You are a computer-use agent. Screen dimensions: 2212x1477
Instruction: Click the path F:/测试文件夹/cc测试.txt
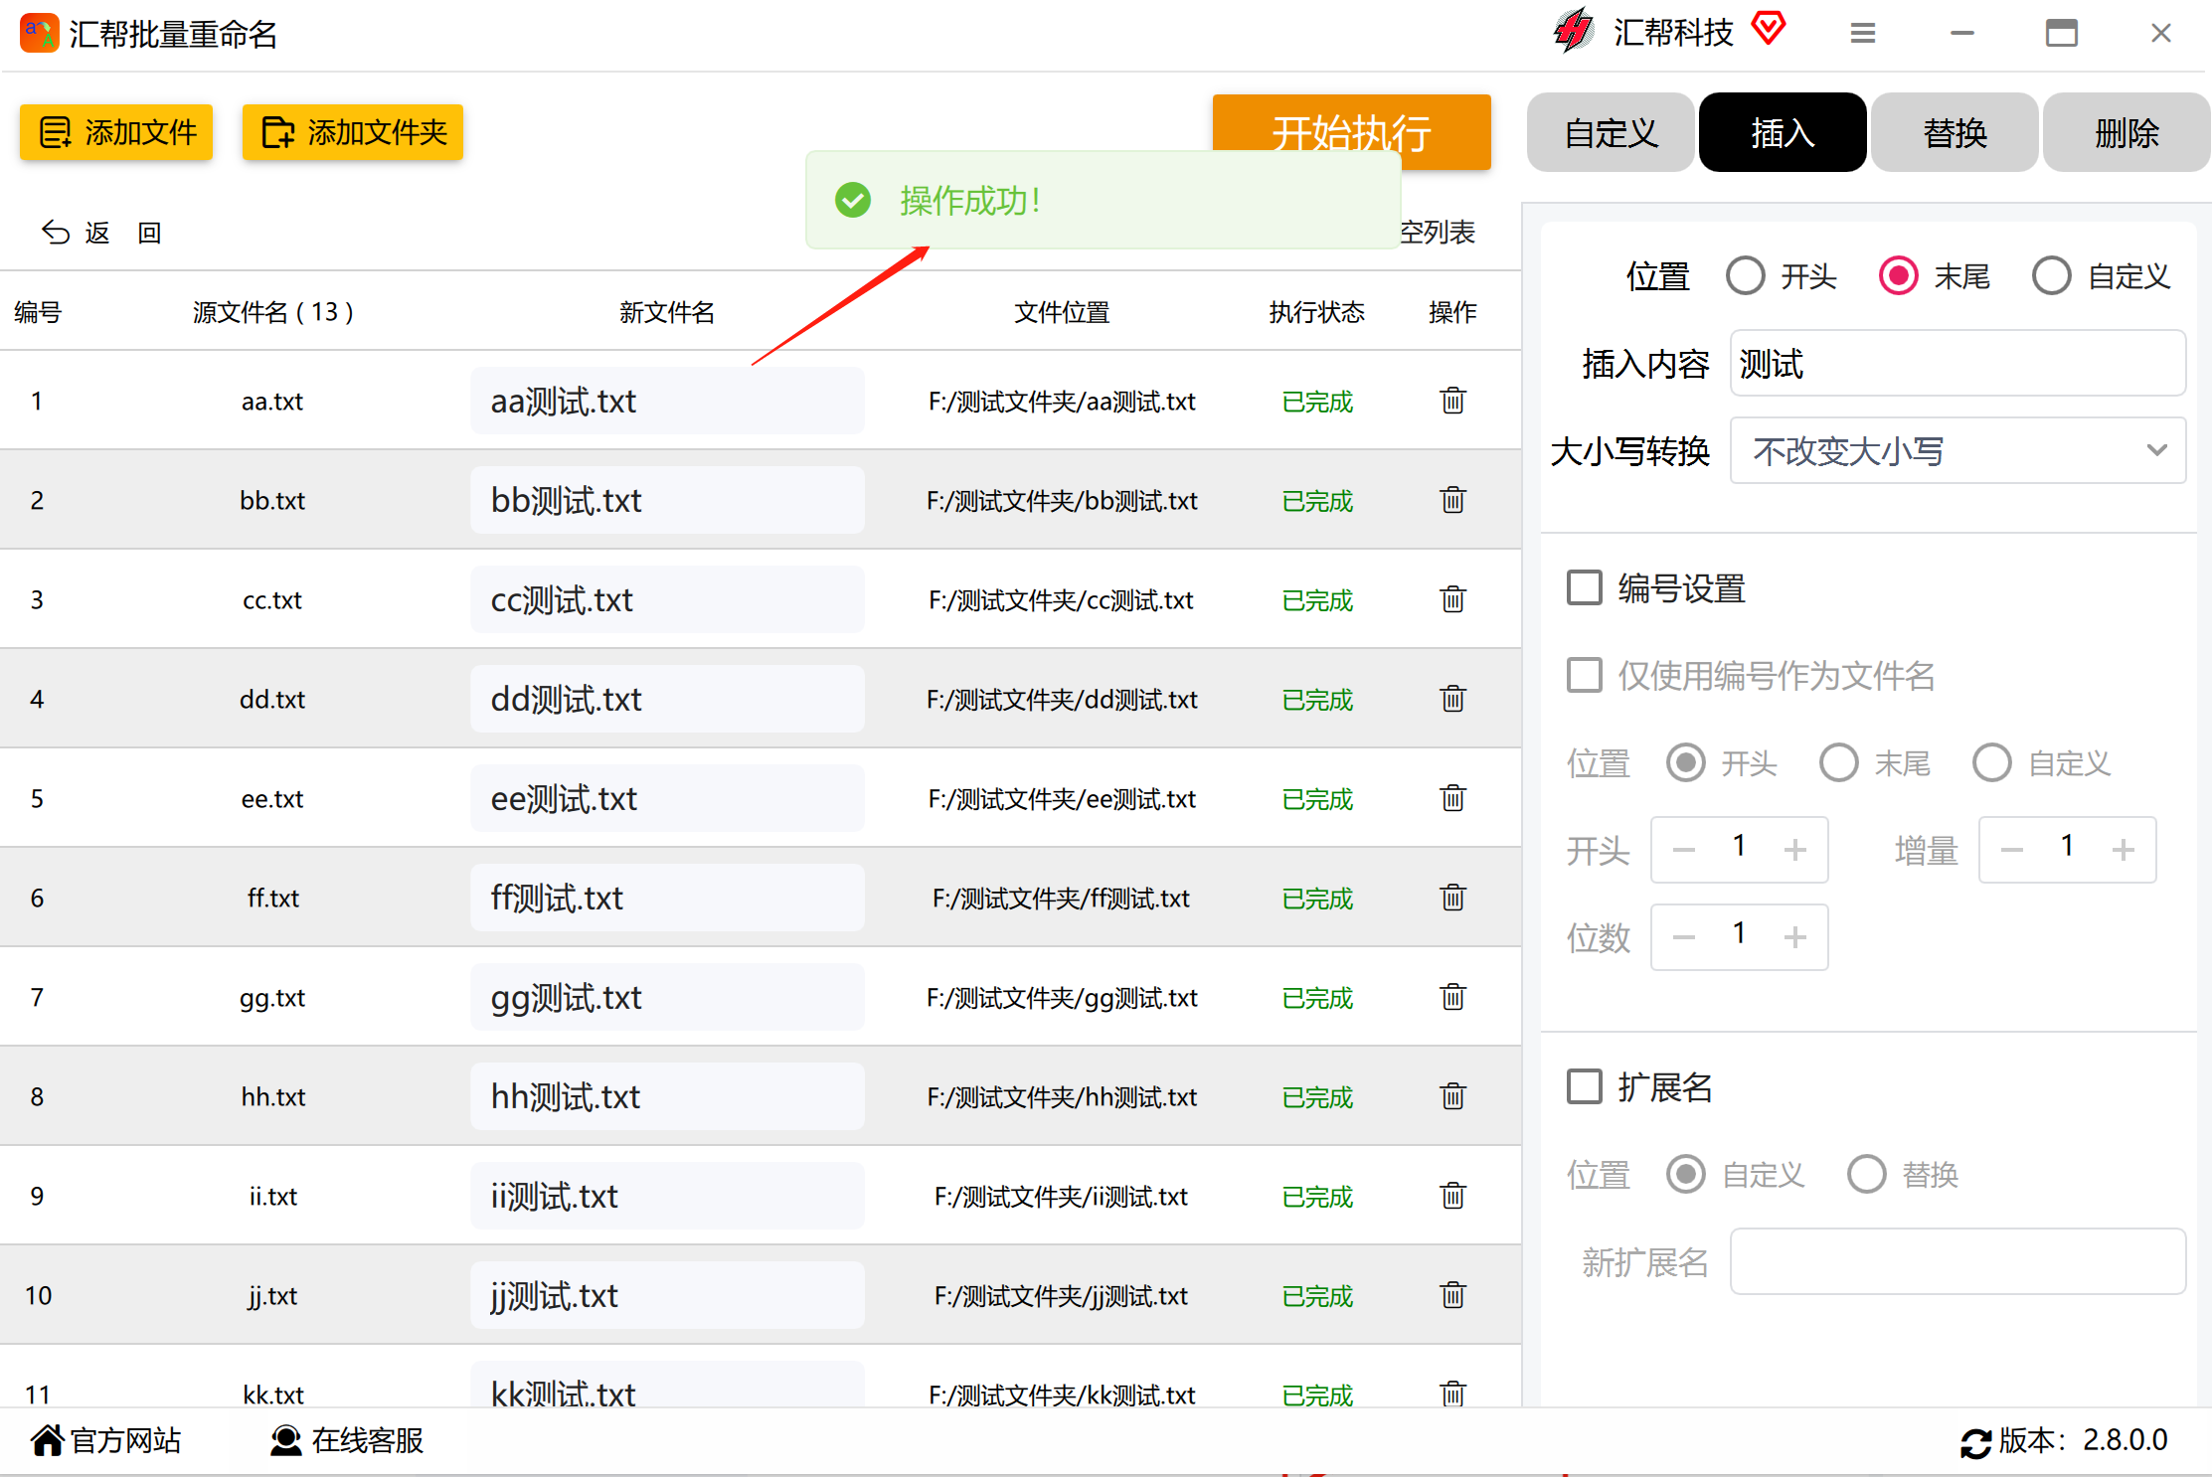[x=1061, y=600]
